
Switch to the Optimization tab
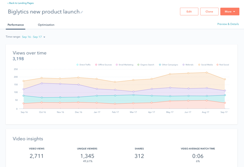coord(46,25)
